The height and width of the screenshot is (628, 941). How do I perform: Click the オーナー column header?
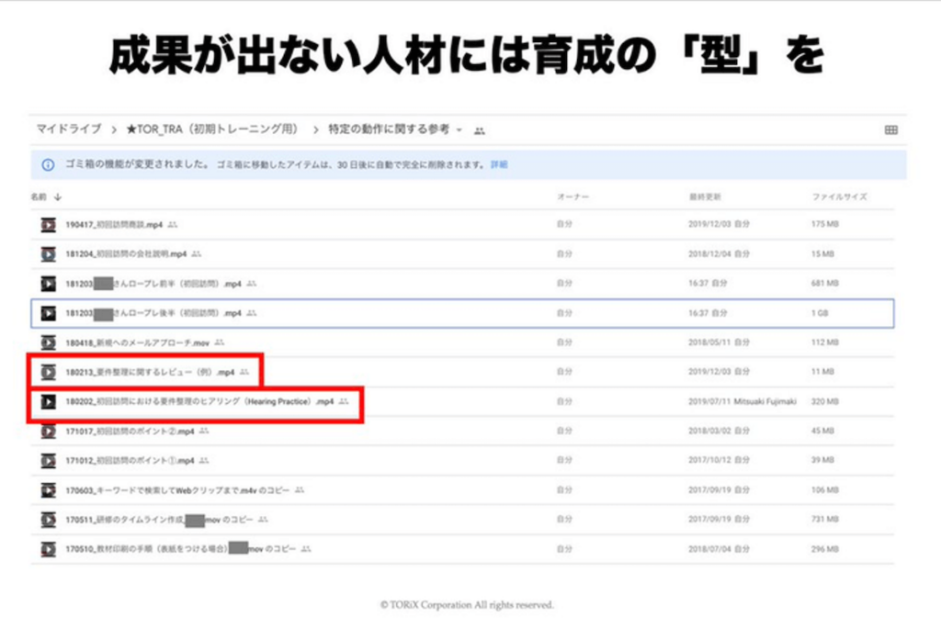coord(573,197)
